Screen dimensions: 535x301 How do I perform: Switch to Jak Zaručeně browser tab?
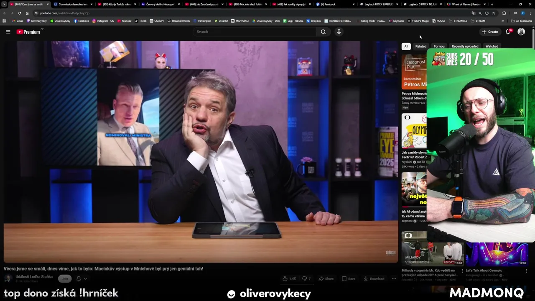coord(204,4)
